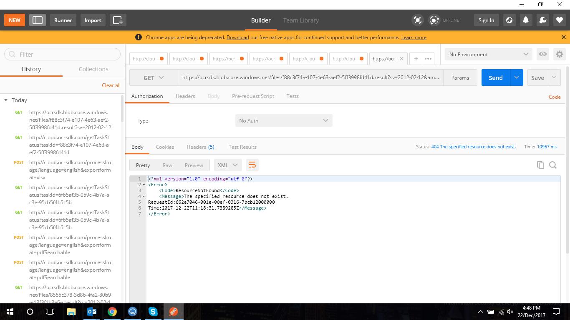Open Postman settings with the wrench icon
Image resolution: width=570 pixels, height=320 pixels.
coord(542,20)
